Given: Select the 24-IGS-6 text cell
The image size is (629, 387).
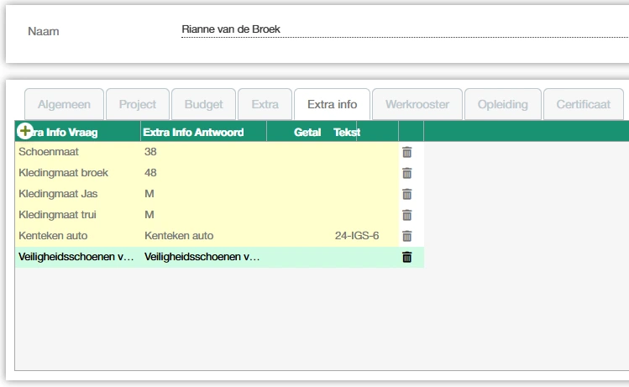Looking at the screenshot, I should (356, 236).
